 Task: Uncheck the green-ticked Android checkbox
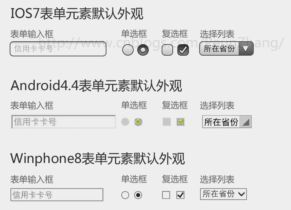point(180,122)
